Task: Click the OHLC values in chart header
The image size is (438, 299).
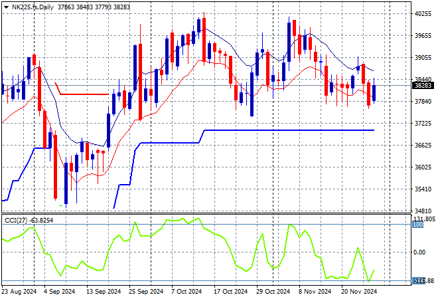Action: point(86,6)
